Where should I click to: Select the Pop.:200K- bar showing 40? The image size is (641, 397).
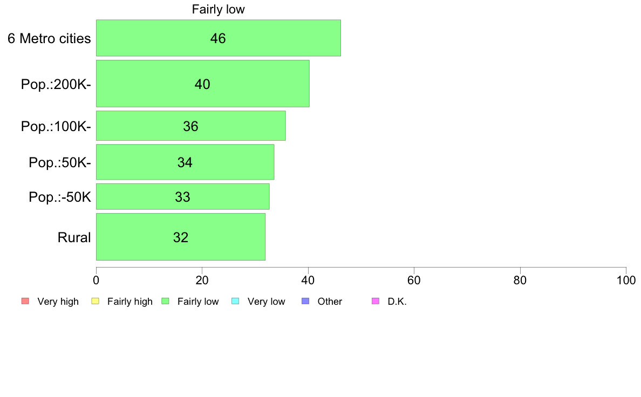pyautogui.click(x=203, y=84)
